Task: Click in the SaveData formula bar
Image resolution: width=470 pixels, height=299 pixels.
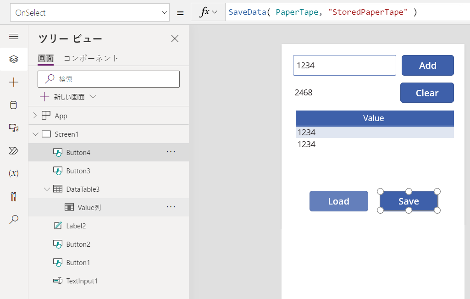Action: click(x=348, y=12)
